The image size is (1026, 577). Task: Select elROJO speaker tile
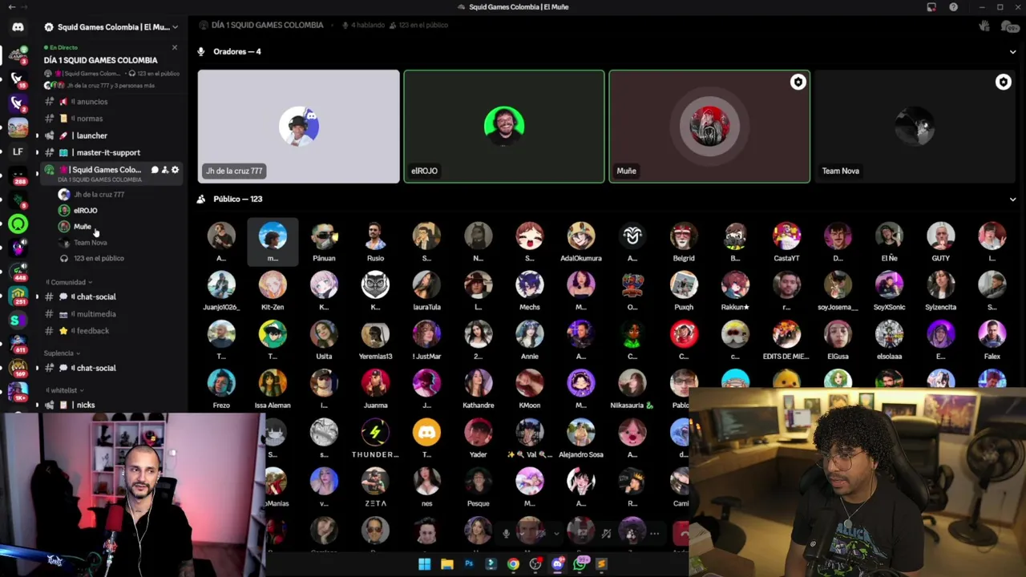click(504, 127)
